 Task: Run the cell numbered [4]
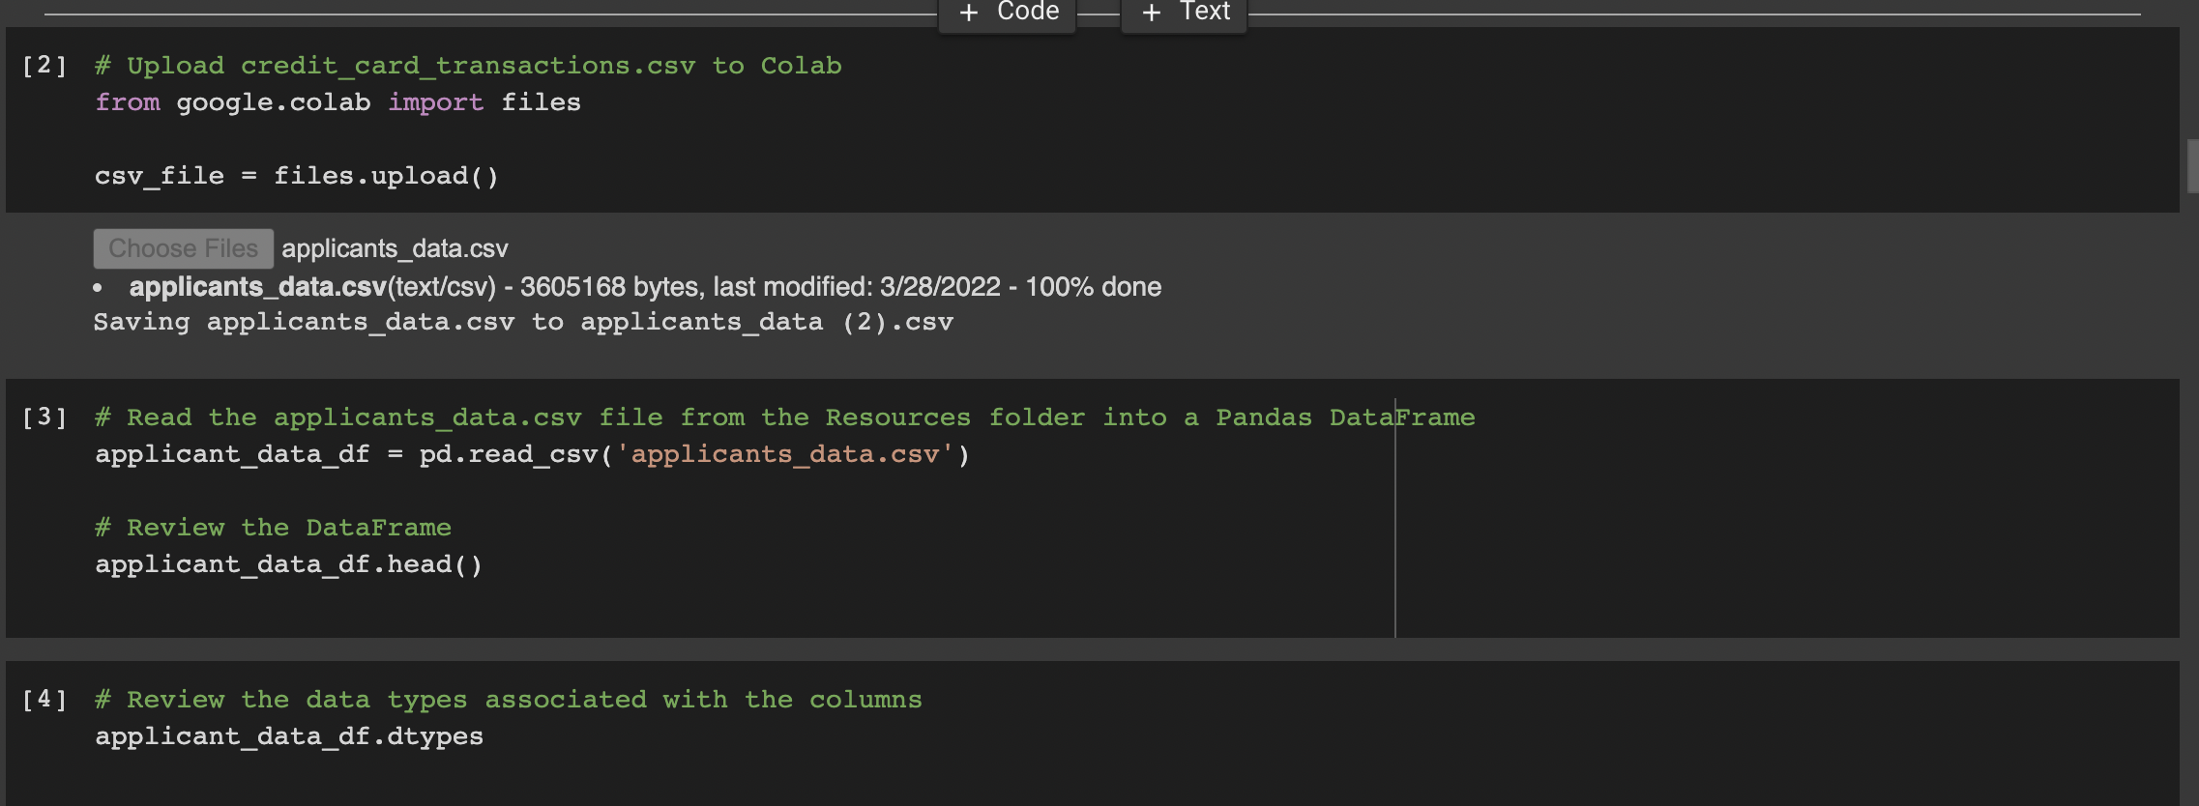(44, 700)
